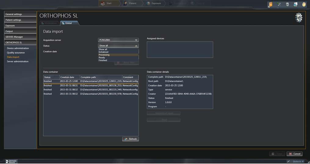
Task: Select row with path 20150331_083230_978
Action: 91,94
